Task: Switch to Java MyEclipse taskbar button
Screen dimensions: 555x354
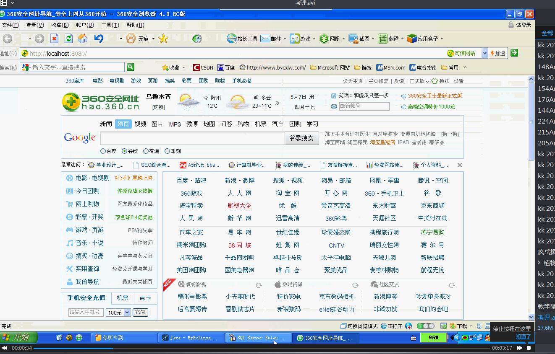Action: point(191,338)
